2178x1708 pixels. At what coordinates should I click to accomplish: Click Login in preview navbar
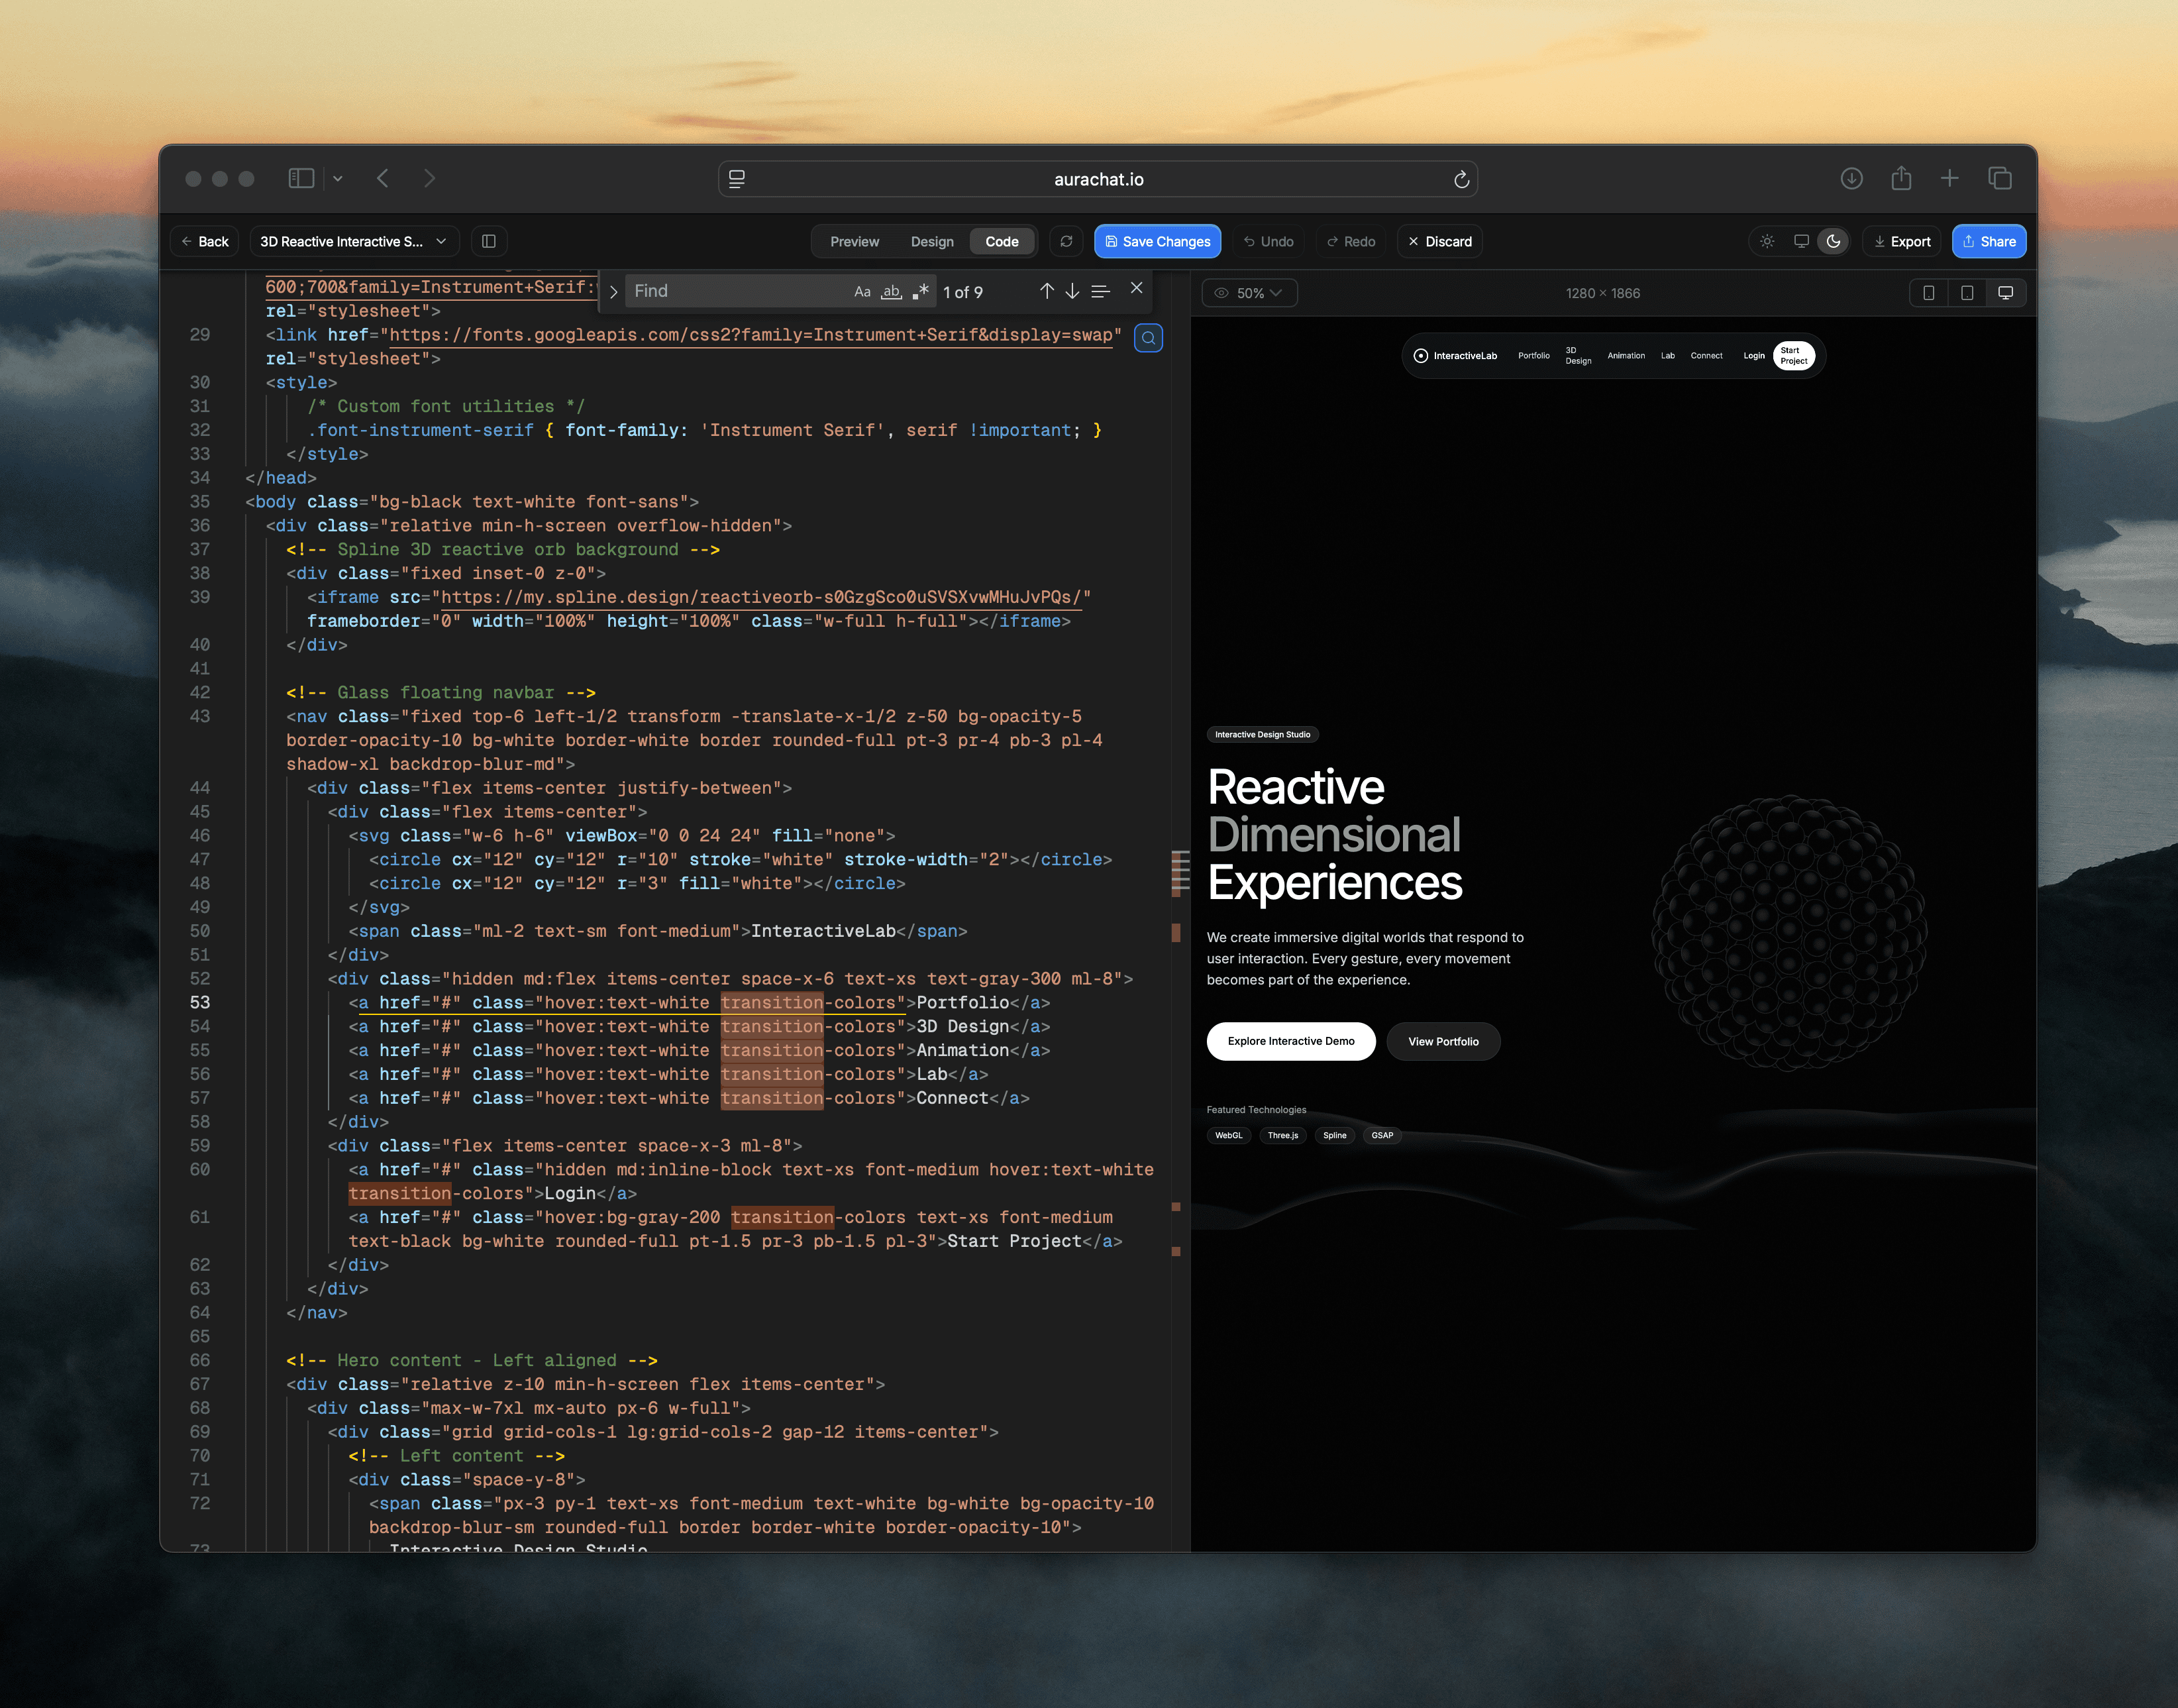[1753, 356]
